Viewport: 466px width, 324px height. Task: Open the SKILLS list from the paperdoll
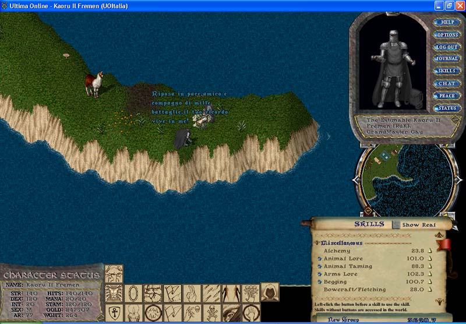(447, 71)
